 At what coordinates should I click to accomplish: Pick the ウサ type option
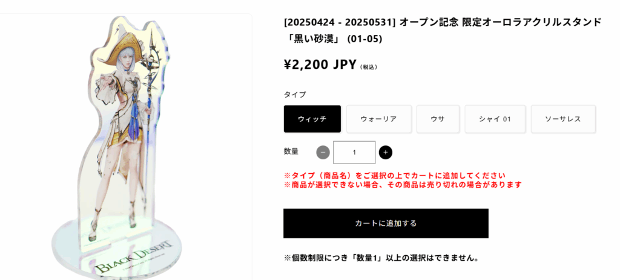438,119
